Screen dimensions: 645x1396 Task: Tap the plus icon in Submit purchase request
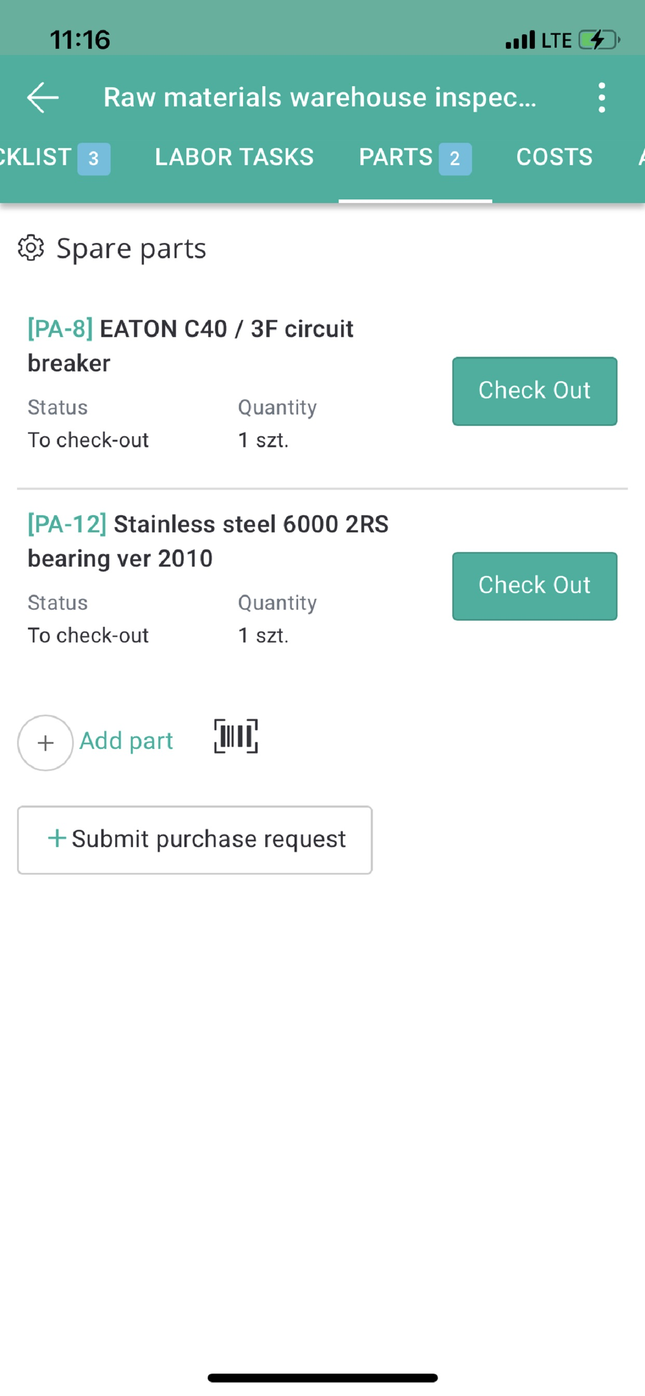pyautogui.click(x=57, y=838)
